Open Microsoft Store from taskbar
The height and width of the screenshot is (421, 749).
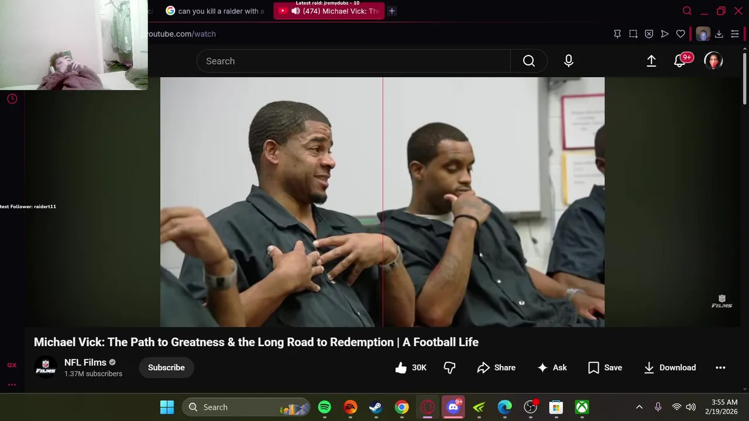556,407
